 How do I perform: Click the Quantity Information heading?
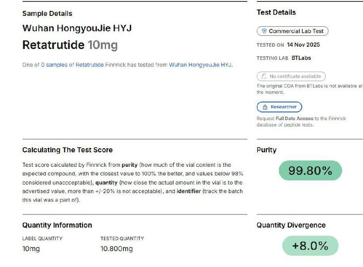(x=57, y=225)
